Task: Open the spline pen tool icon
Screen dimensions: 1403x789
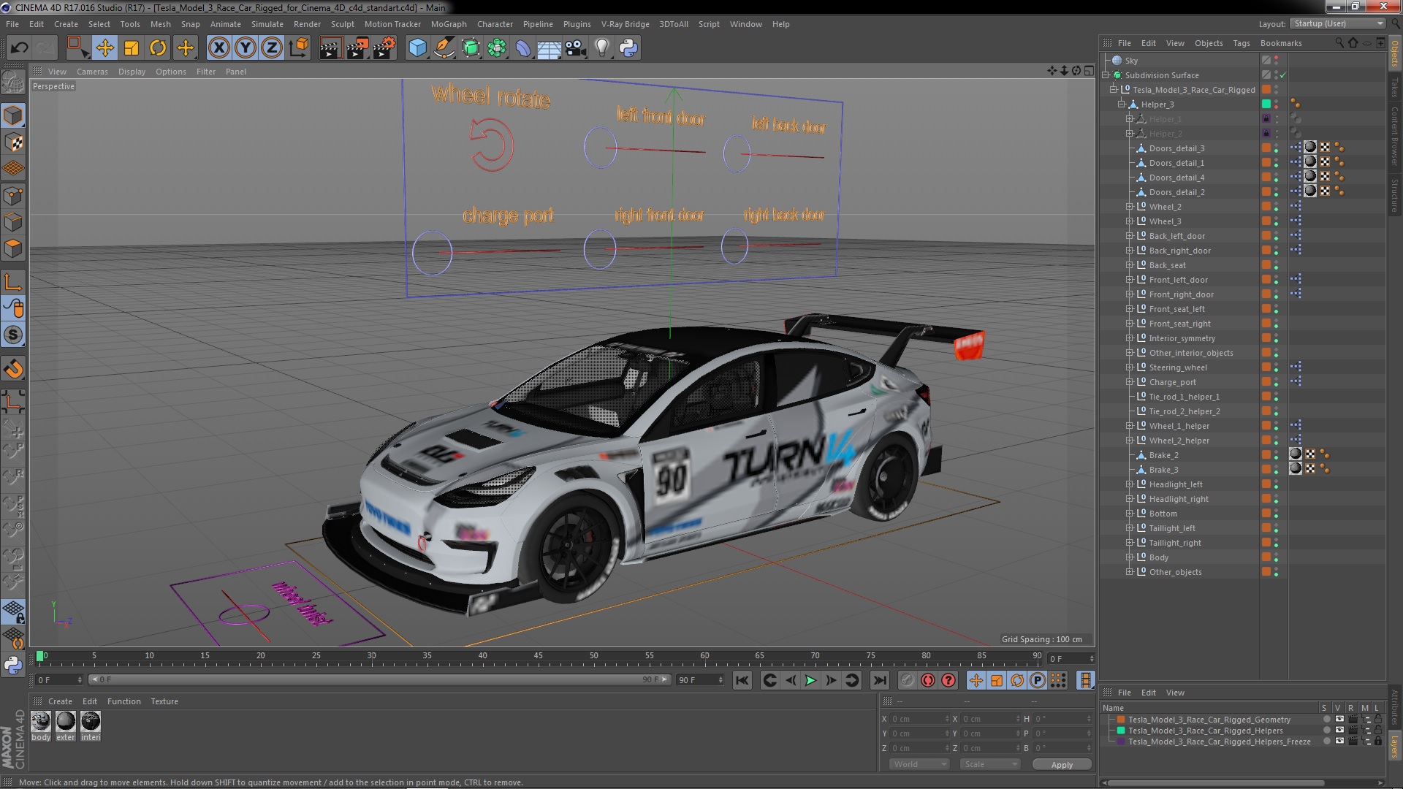Action: pyautogui.click(x=444, y=48)
